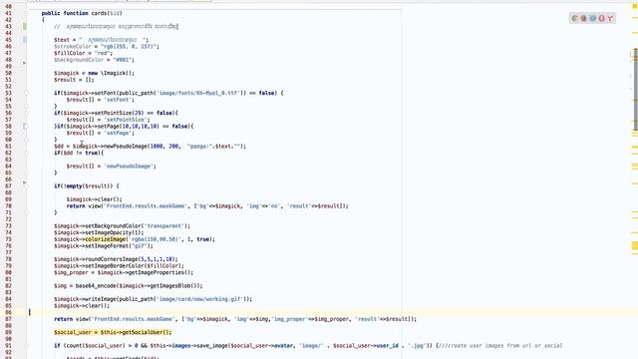The width and height of the screenshot is (638, 359).
Task: Click the highlighted colorizeImage method name
Action: click(x=106, y=239)
